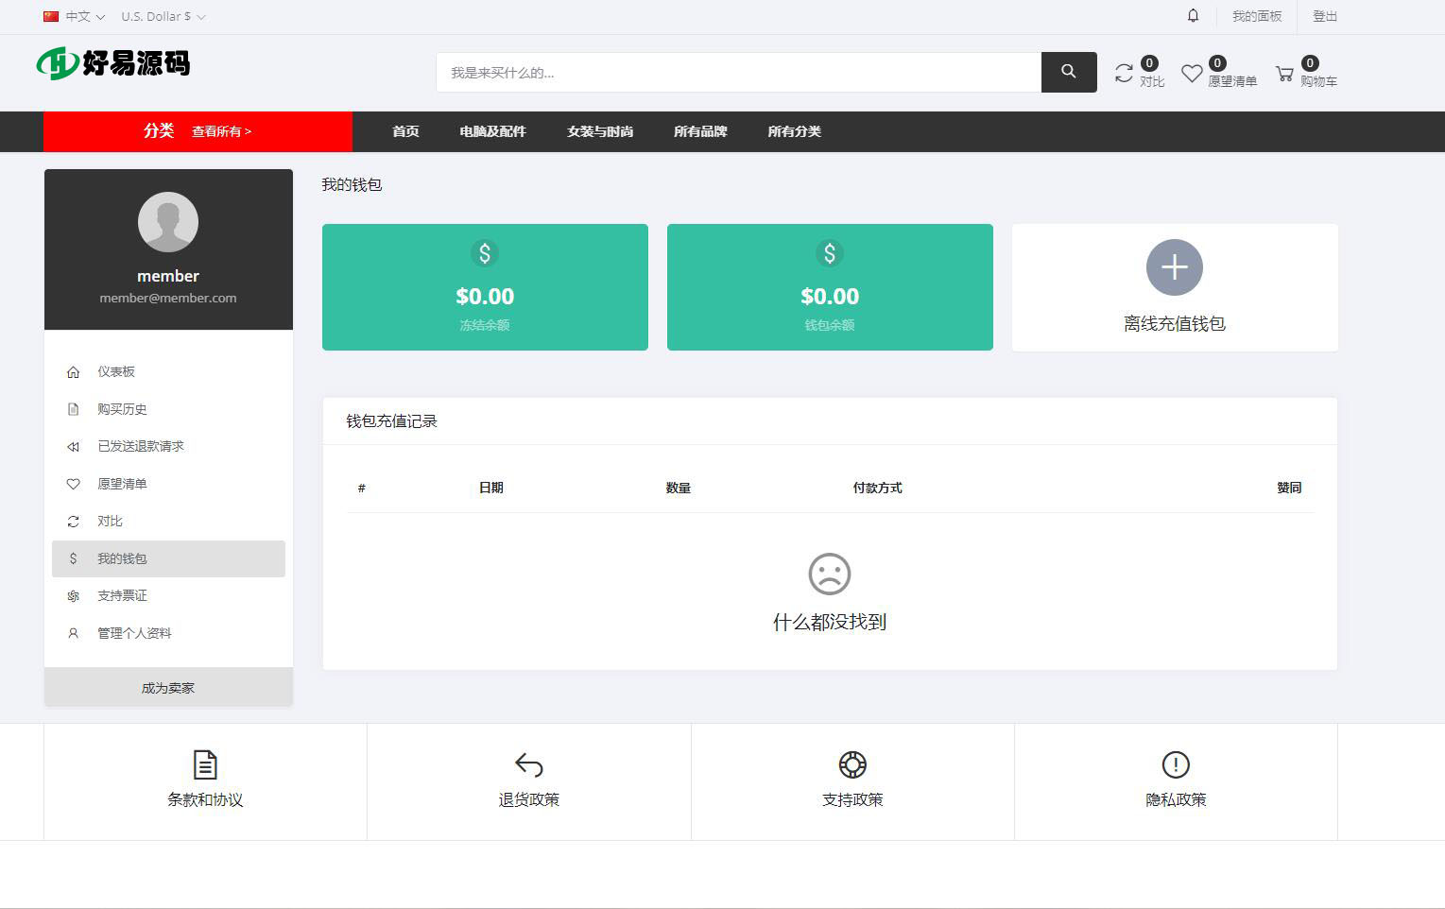Select 管理个人资料 in the sidebar
This screenshot has height=909, width=1445.
168,633
